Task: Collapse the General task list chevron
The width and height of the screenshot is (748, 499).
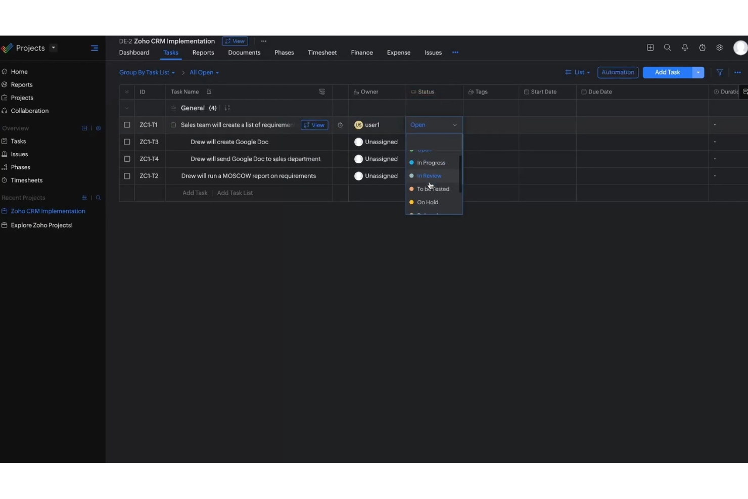Action: (127, 108)
